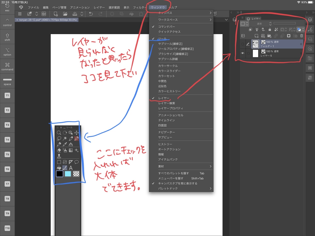Click ヒストリー menu entry
The height and width of the screenshot is (236, 315).
[x=165, y=144]
